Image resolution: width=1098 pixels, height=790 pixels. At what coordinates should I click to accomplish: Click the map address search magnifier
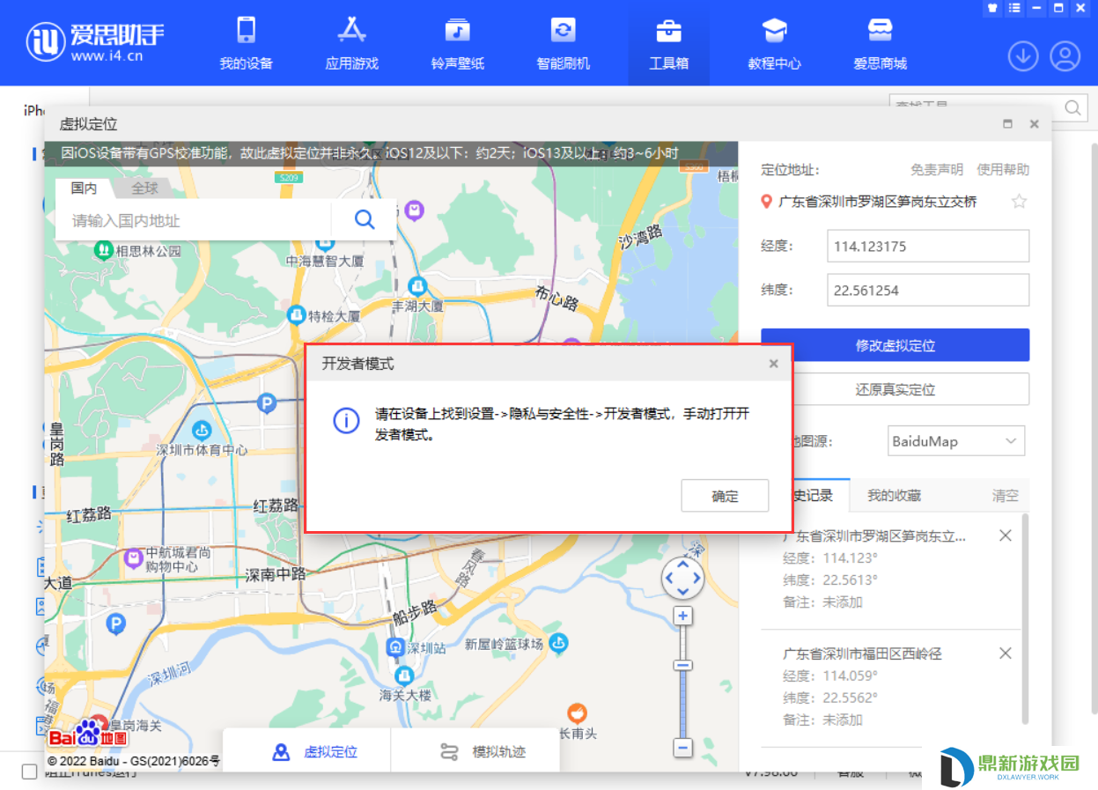[365, 219]
